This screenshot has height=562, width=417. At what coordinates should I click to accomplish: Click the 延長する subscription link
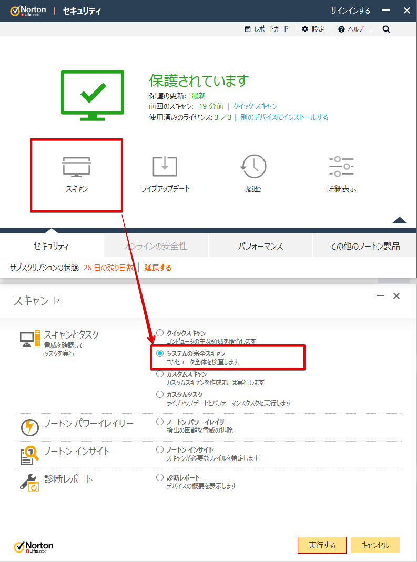tap(158, 268)
